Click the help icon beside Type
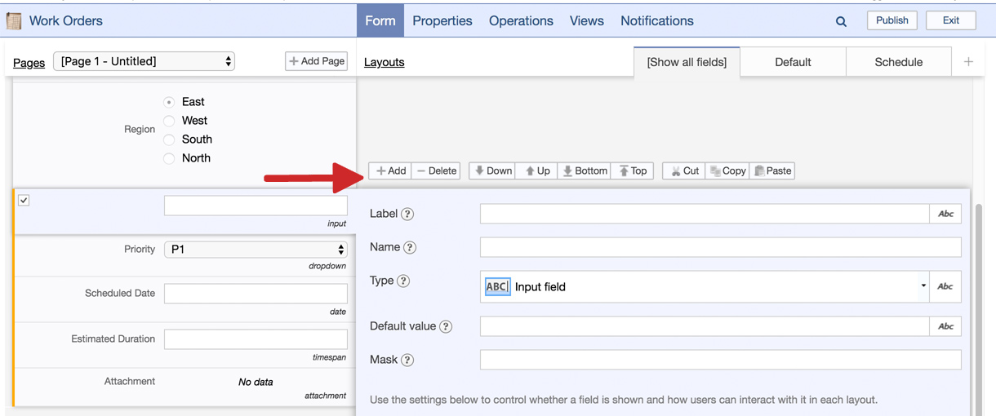 pyautogui.click(x=403, y=281)
